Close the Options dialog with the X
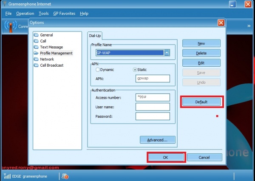 221,23
